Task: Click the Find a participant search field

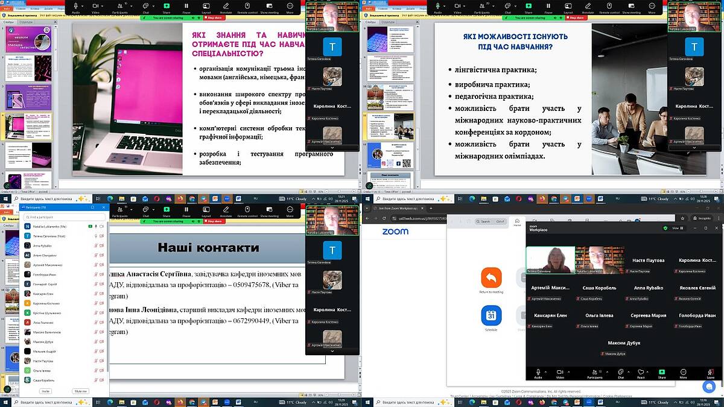Action: 60,217
